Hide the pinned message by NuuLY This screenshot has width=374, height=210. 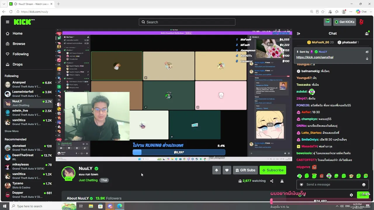tap(367, 52)
